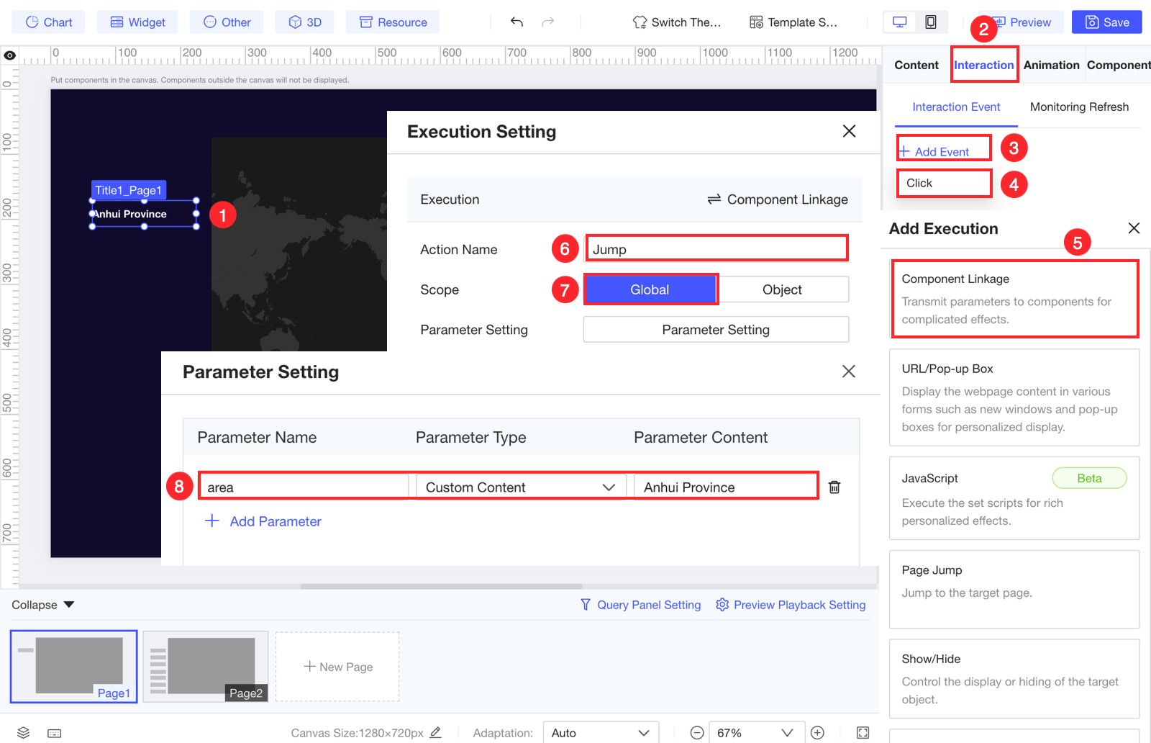Open the Chart component menu

tap(48, 22)
